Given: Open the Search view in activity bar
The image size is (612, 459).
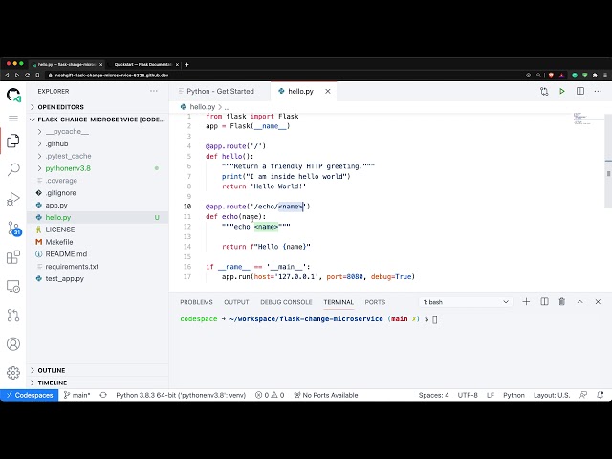Looking at the screenshot, I should point(13,169).
